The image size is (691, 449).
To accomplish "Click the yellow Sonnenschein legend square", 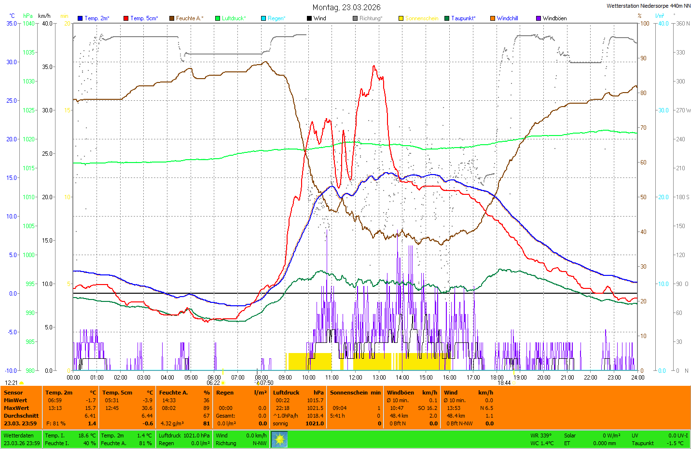I will (401, 18).
